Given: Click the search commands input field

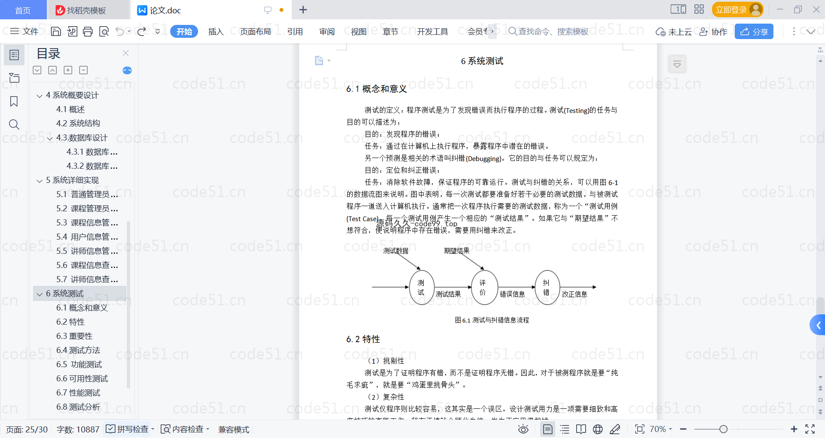Looking at the screenshot, I should click(553, 31).
